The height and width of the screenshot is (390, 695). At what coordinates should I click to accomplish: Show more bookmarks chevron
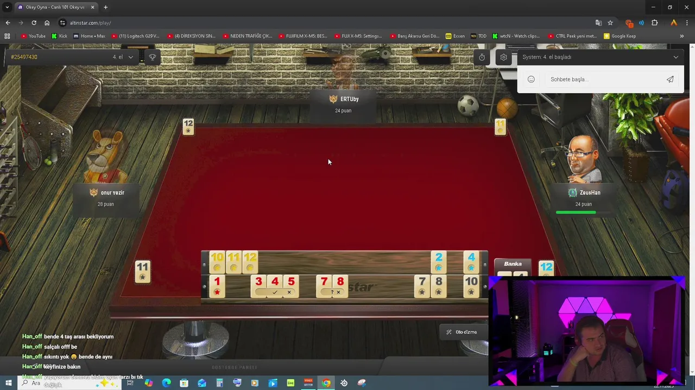pyautogui.click(x=681, y=36)
